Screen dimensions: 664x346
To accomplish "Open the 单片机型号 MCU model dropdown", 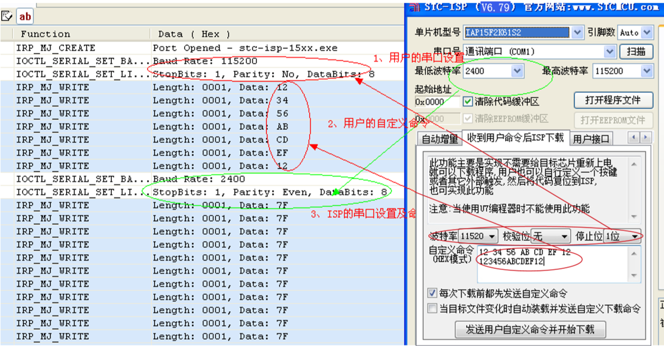I will click(578, 33).
